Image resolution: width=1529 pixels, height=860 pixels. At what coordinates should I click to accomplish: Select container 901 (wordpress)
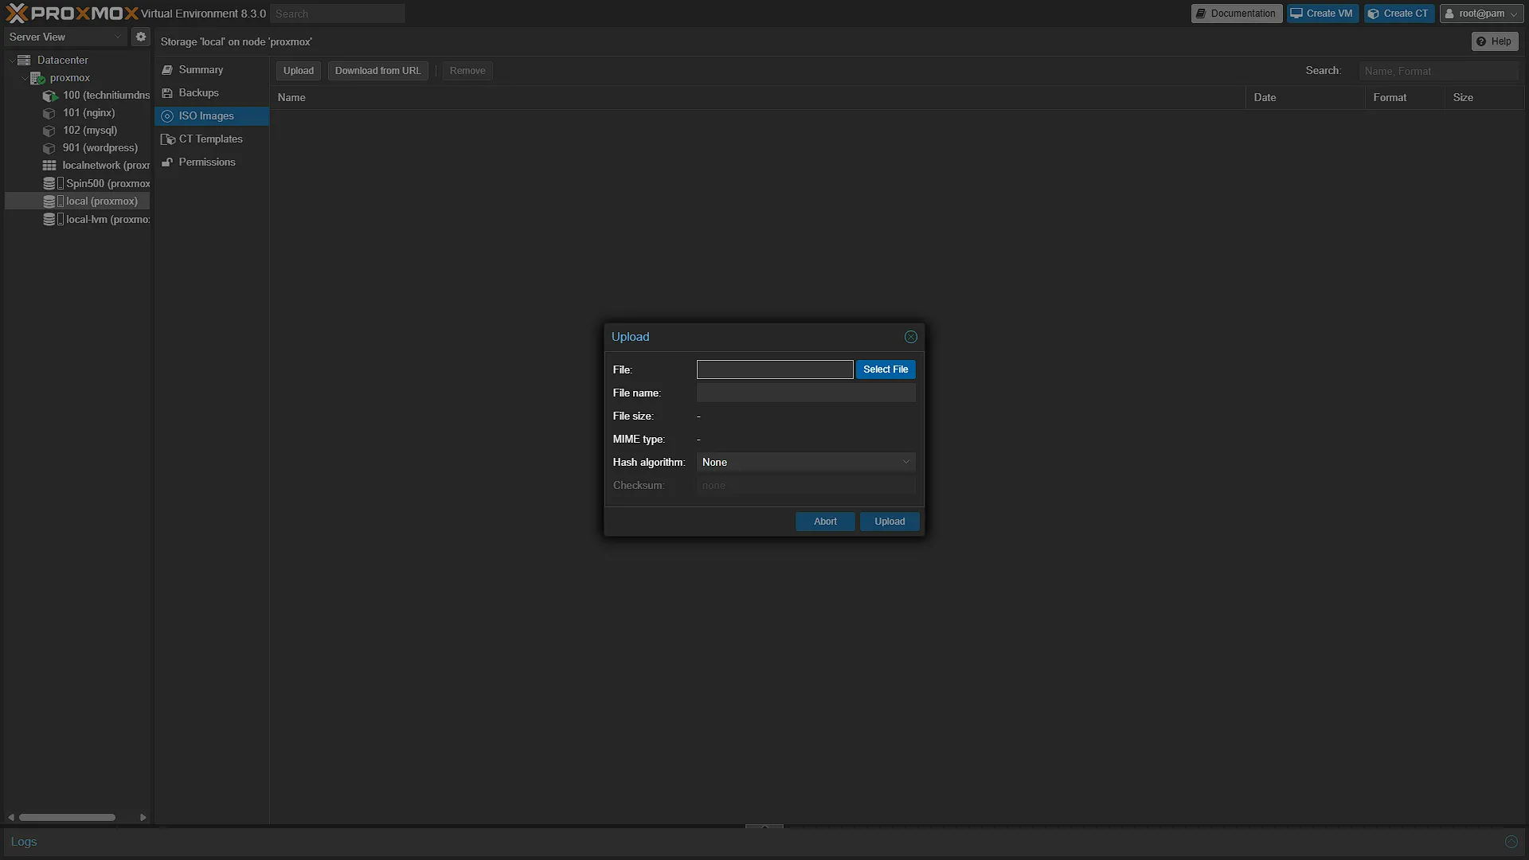coord(100,147)
